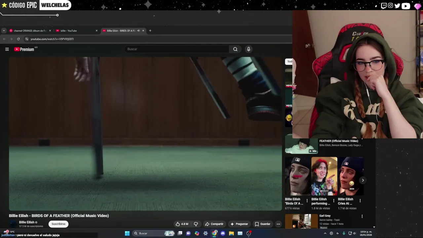Viewport: 423px width, 238px height.
Task: Go back with browser back arrow
Action: [x=4, y=39]
